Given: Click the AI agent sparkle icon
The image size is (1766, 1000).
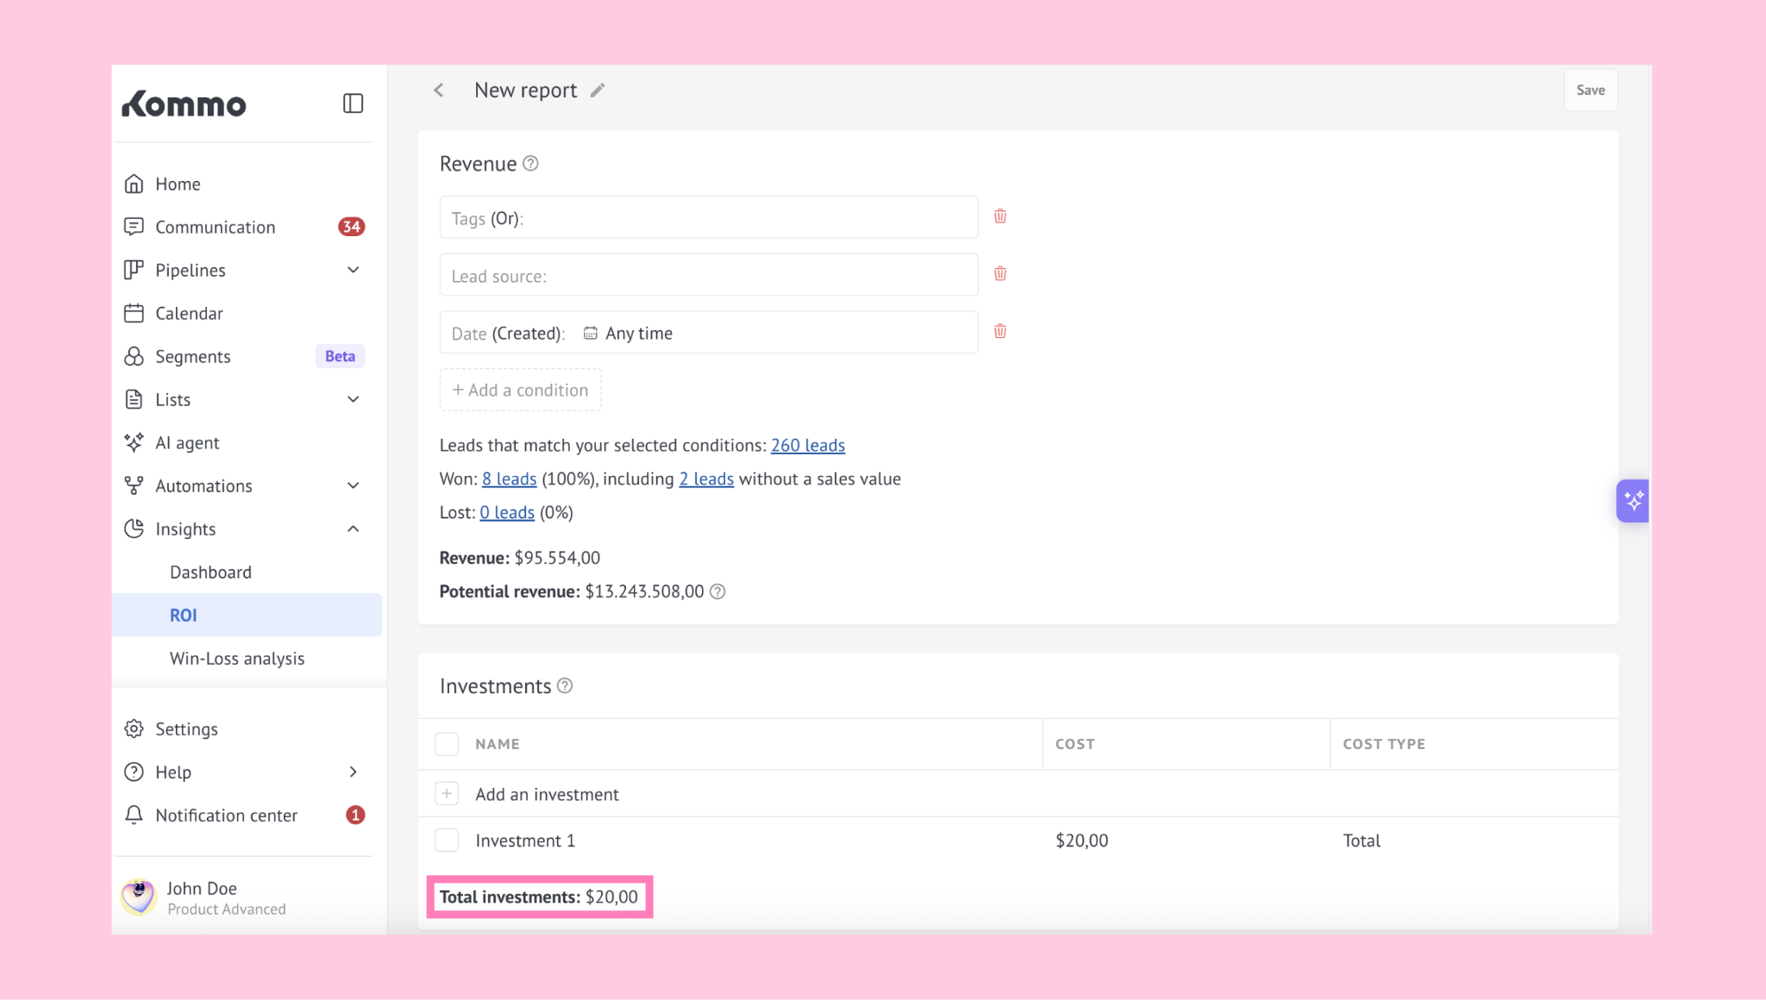Looking at the screenshot, I should coord(134,442).
